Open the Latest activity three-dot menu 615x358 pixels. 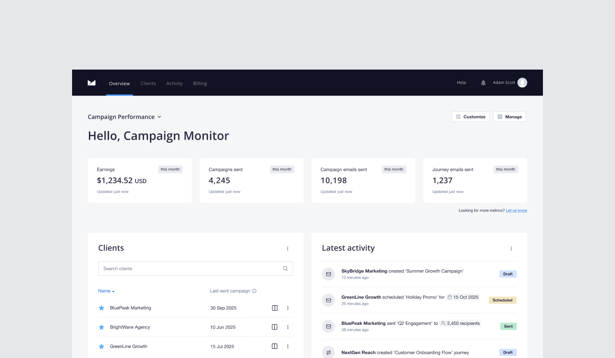pyautogui.click(x=511, y=249)
